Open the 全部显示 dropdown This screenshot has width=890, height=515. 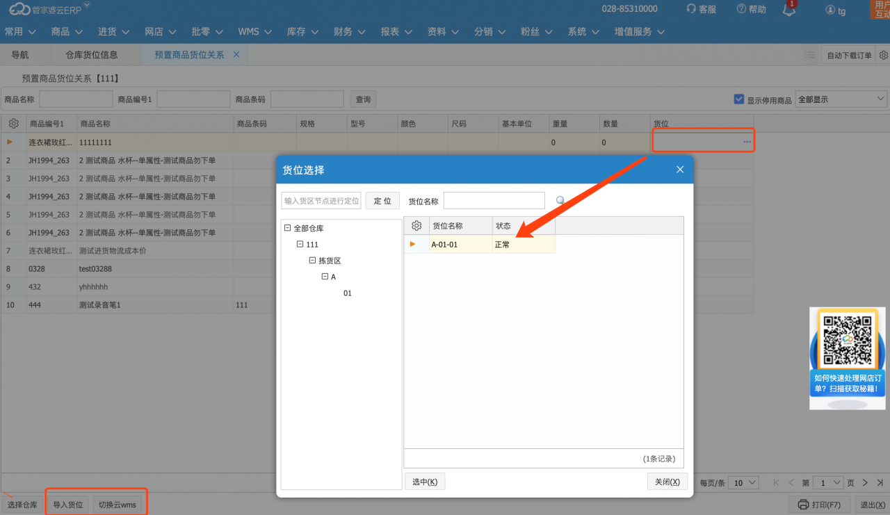[841, 99]
